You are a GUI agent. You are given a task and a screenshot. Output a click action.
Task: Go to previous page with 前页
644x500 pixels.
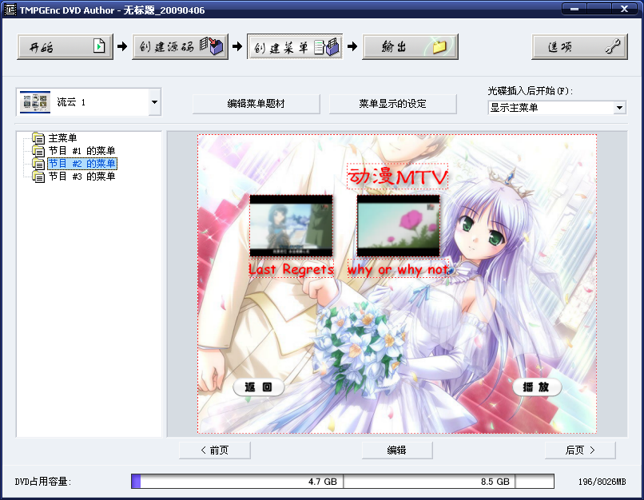(x=215, y=450)
